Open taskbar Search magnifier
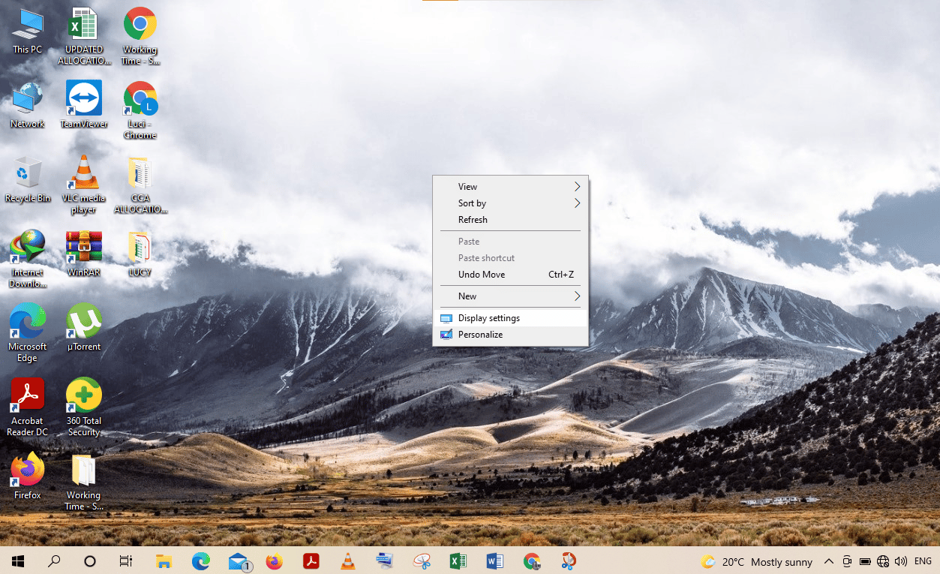The width and height of the screenshot is (940, 574). pyautogui.click(x=54, y=560)
